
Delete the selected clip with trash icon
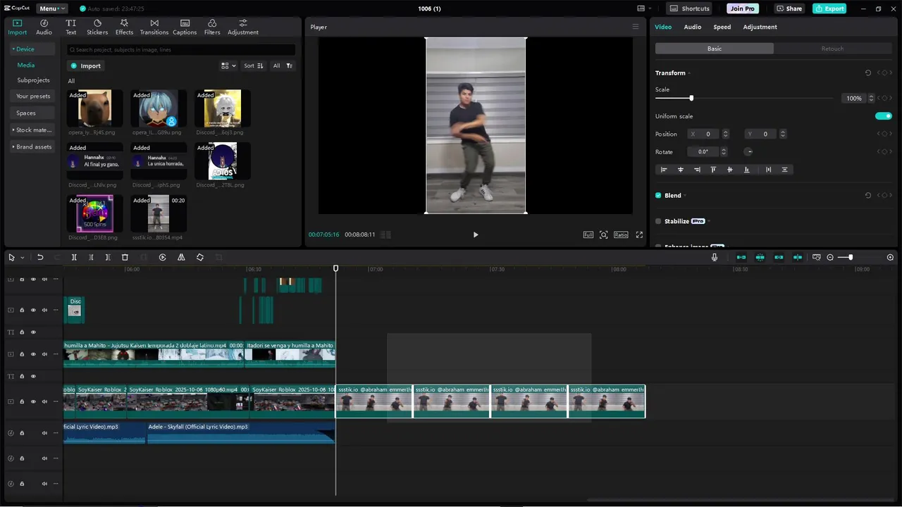tap(125, 257)
